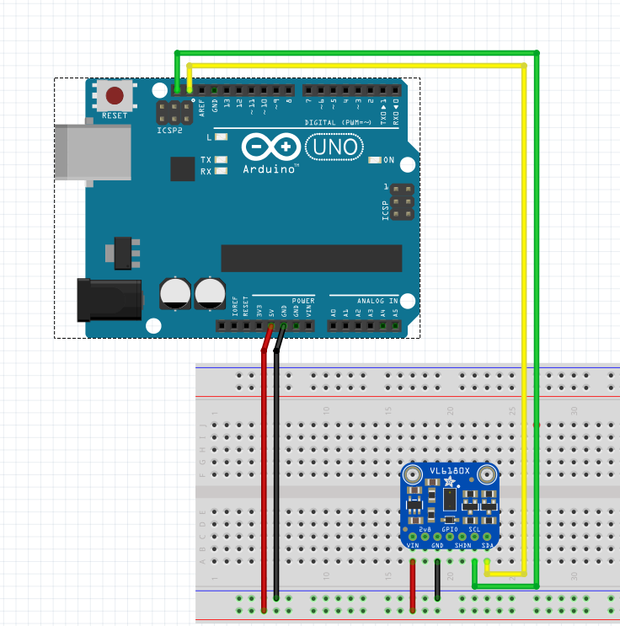Click the RX indicator LED
The width and height of the screenshot is (620, 626).
tap(222, 171)
